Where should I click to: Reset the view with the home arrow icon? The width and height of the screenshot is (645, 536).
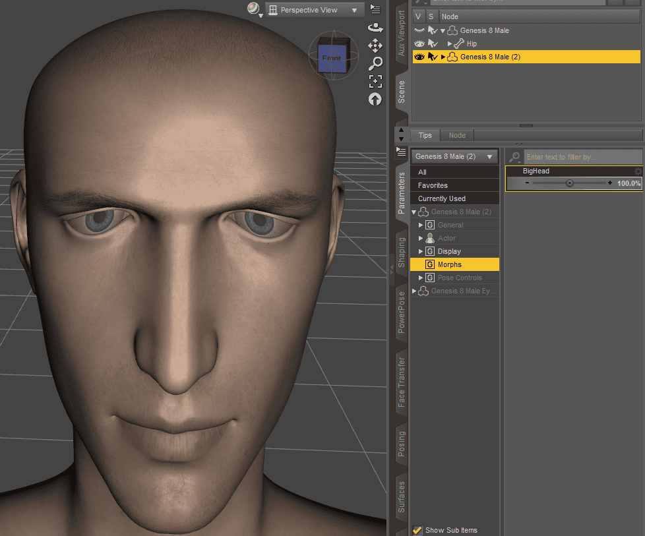point(375,100)
